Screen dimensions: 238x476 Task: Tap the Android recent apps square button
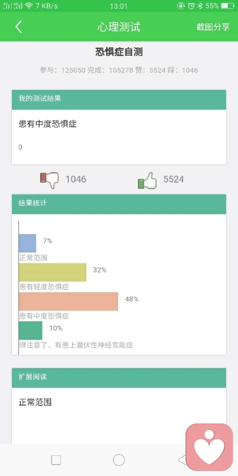tap(56, 460)
